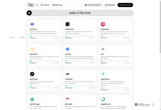Click the CompressX app icon
Image resolution: width=161 pixels, height=110 pixels.
(68, 24)
